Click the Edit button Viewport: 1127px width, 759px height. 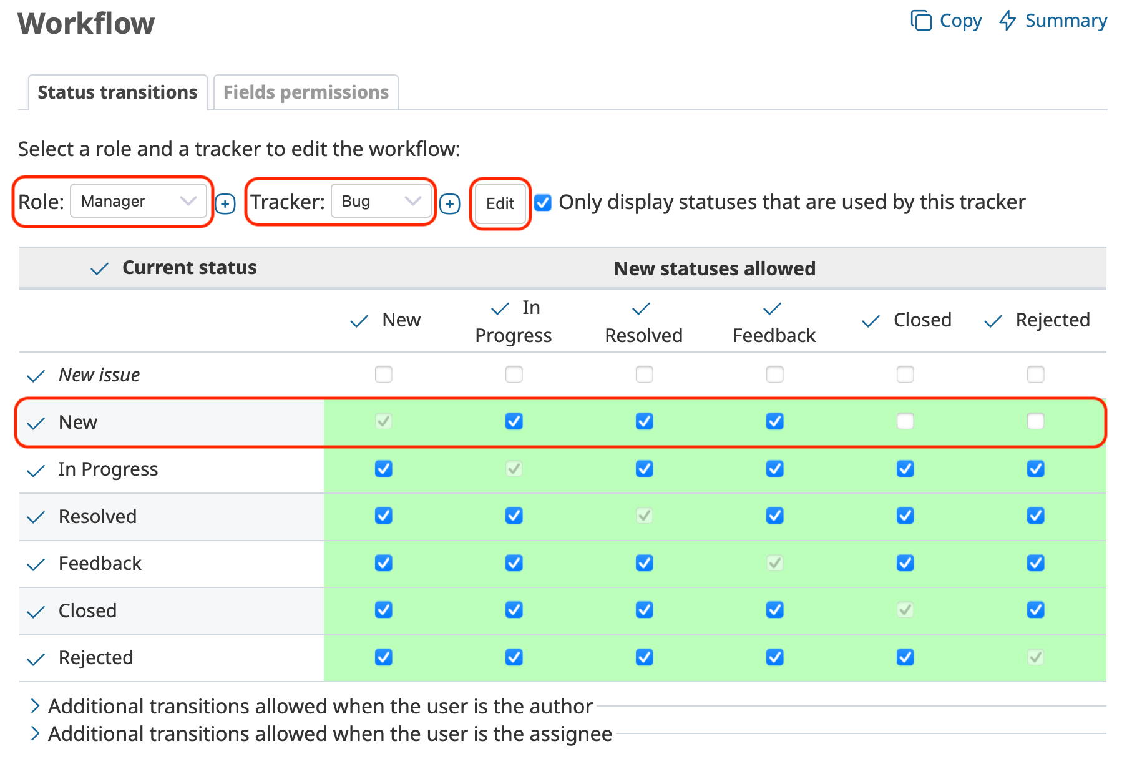click(x=499, y=203)
